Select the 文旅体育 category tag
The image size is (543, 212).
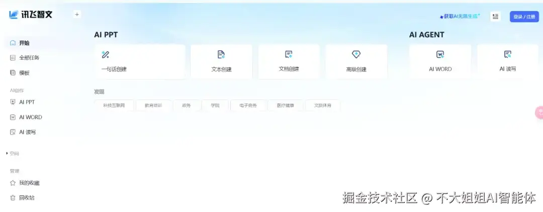point(322,105)
